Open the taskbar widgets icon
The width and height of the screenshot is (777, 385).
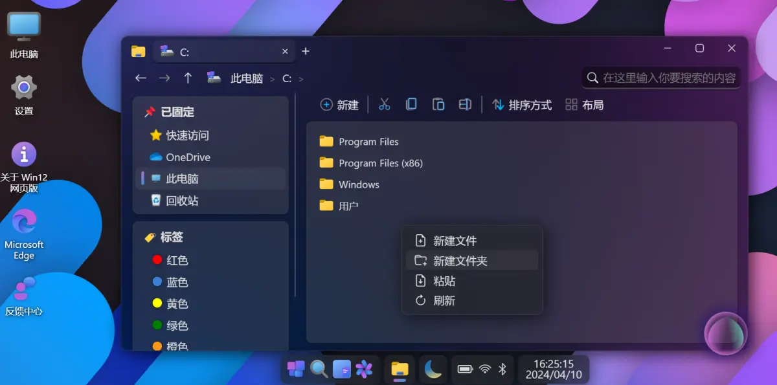341,369
